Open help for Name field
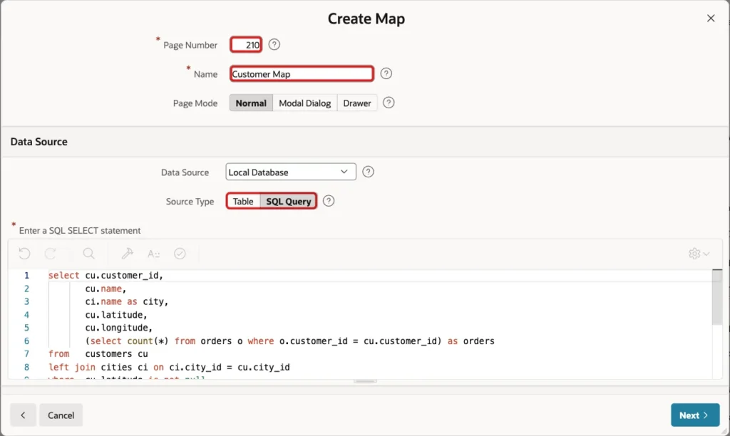The image size is (730, 436). (386, 73)
